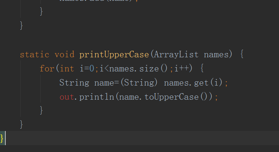Click the method name printUpperCase
Screen dimensions: 279x152
tap(114, 55)
